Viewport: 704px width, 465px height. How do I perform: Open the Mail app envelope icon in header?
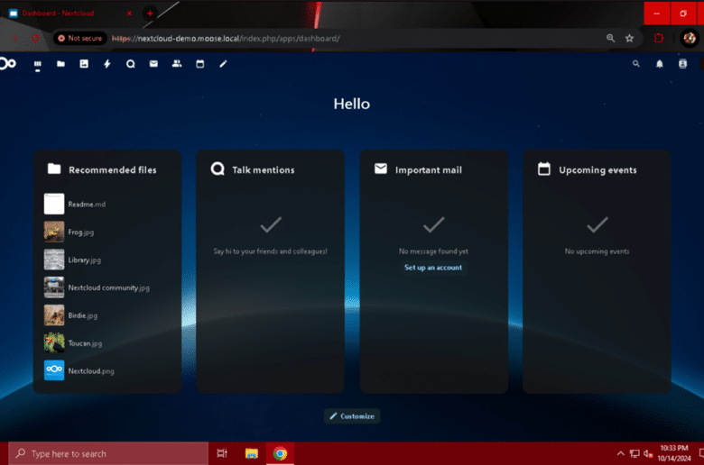point(153,64)
